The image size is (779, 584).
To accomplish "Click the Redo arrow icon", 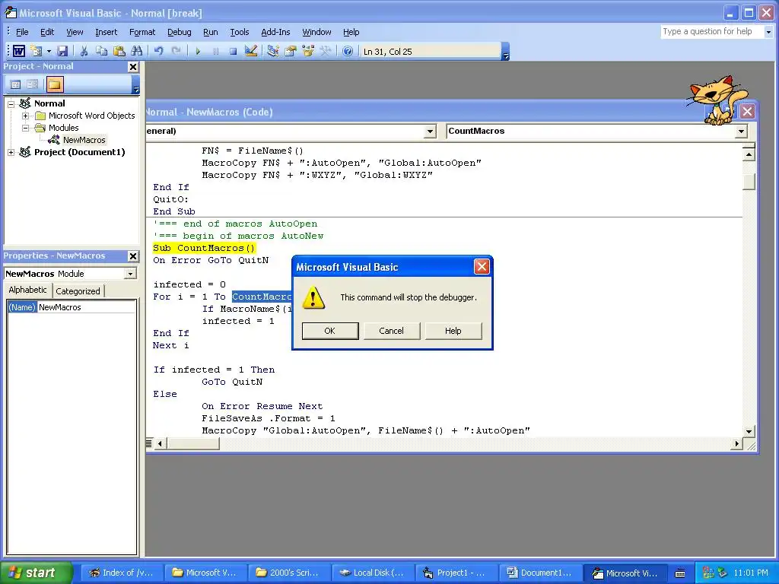I will click(x=176, y=51).
